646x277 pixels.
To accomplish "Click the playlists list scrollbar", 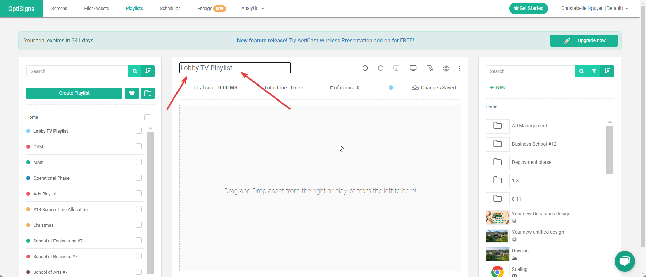I will tap(150, 203).
